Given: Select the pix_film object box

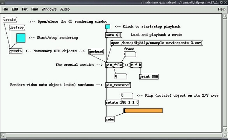Looking at the screenshot, I should [x=114, y=65].
